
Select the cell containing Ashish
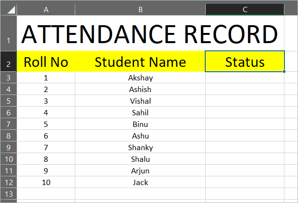click(140, 89)
